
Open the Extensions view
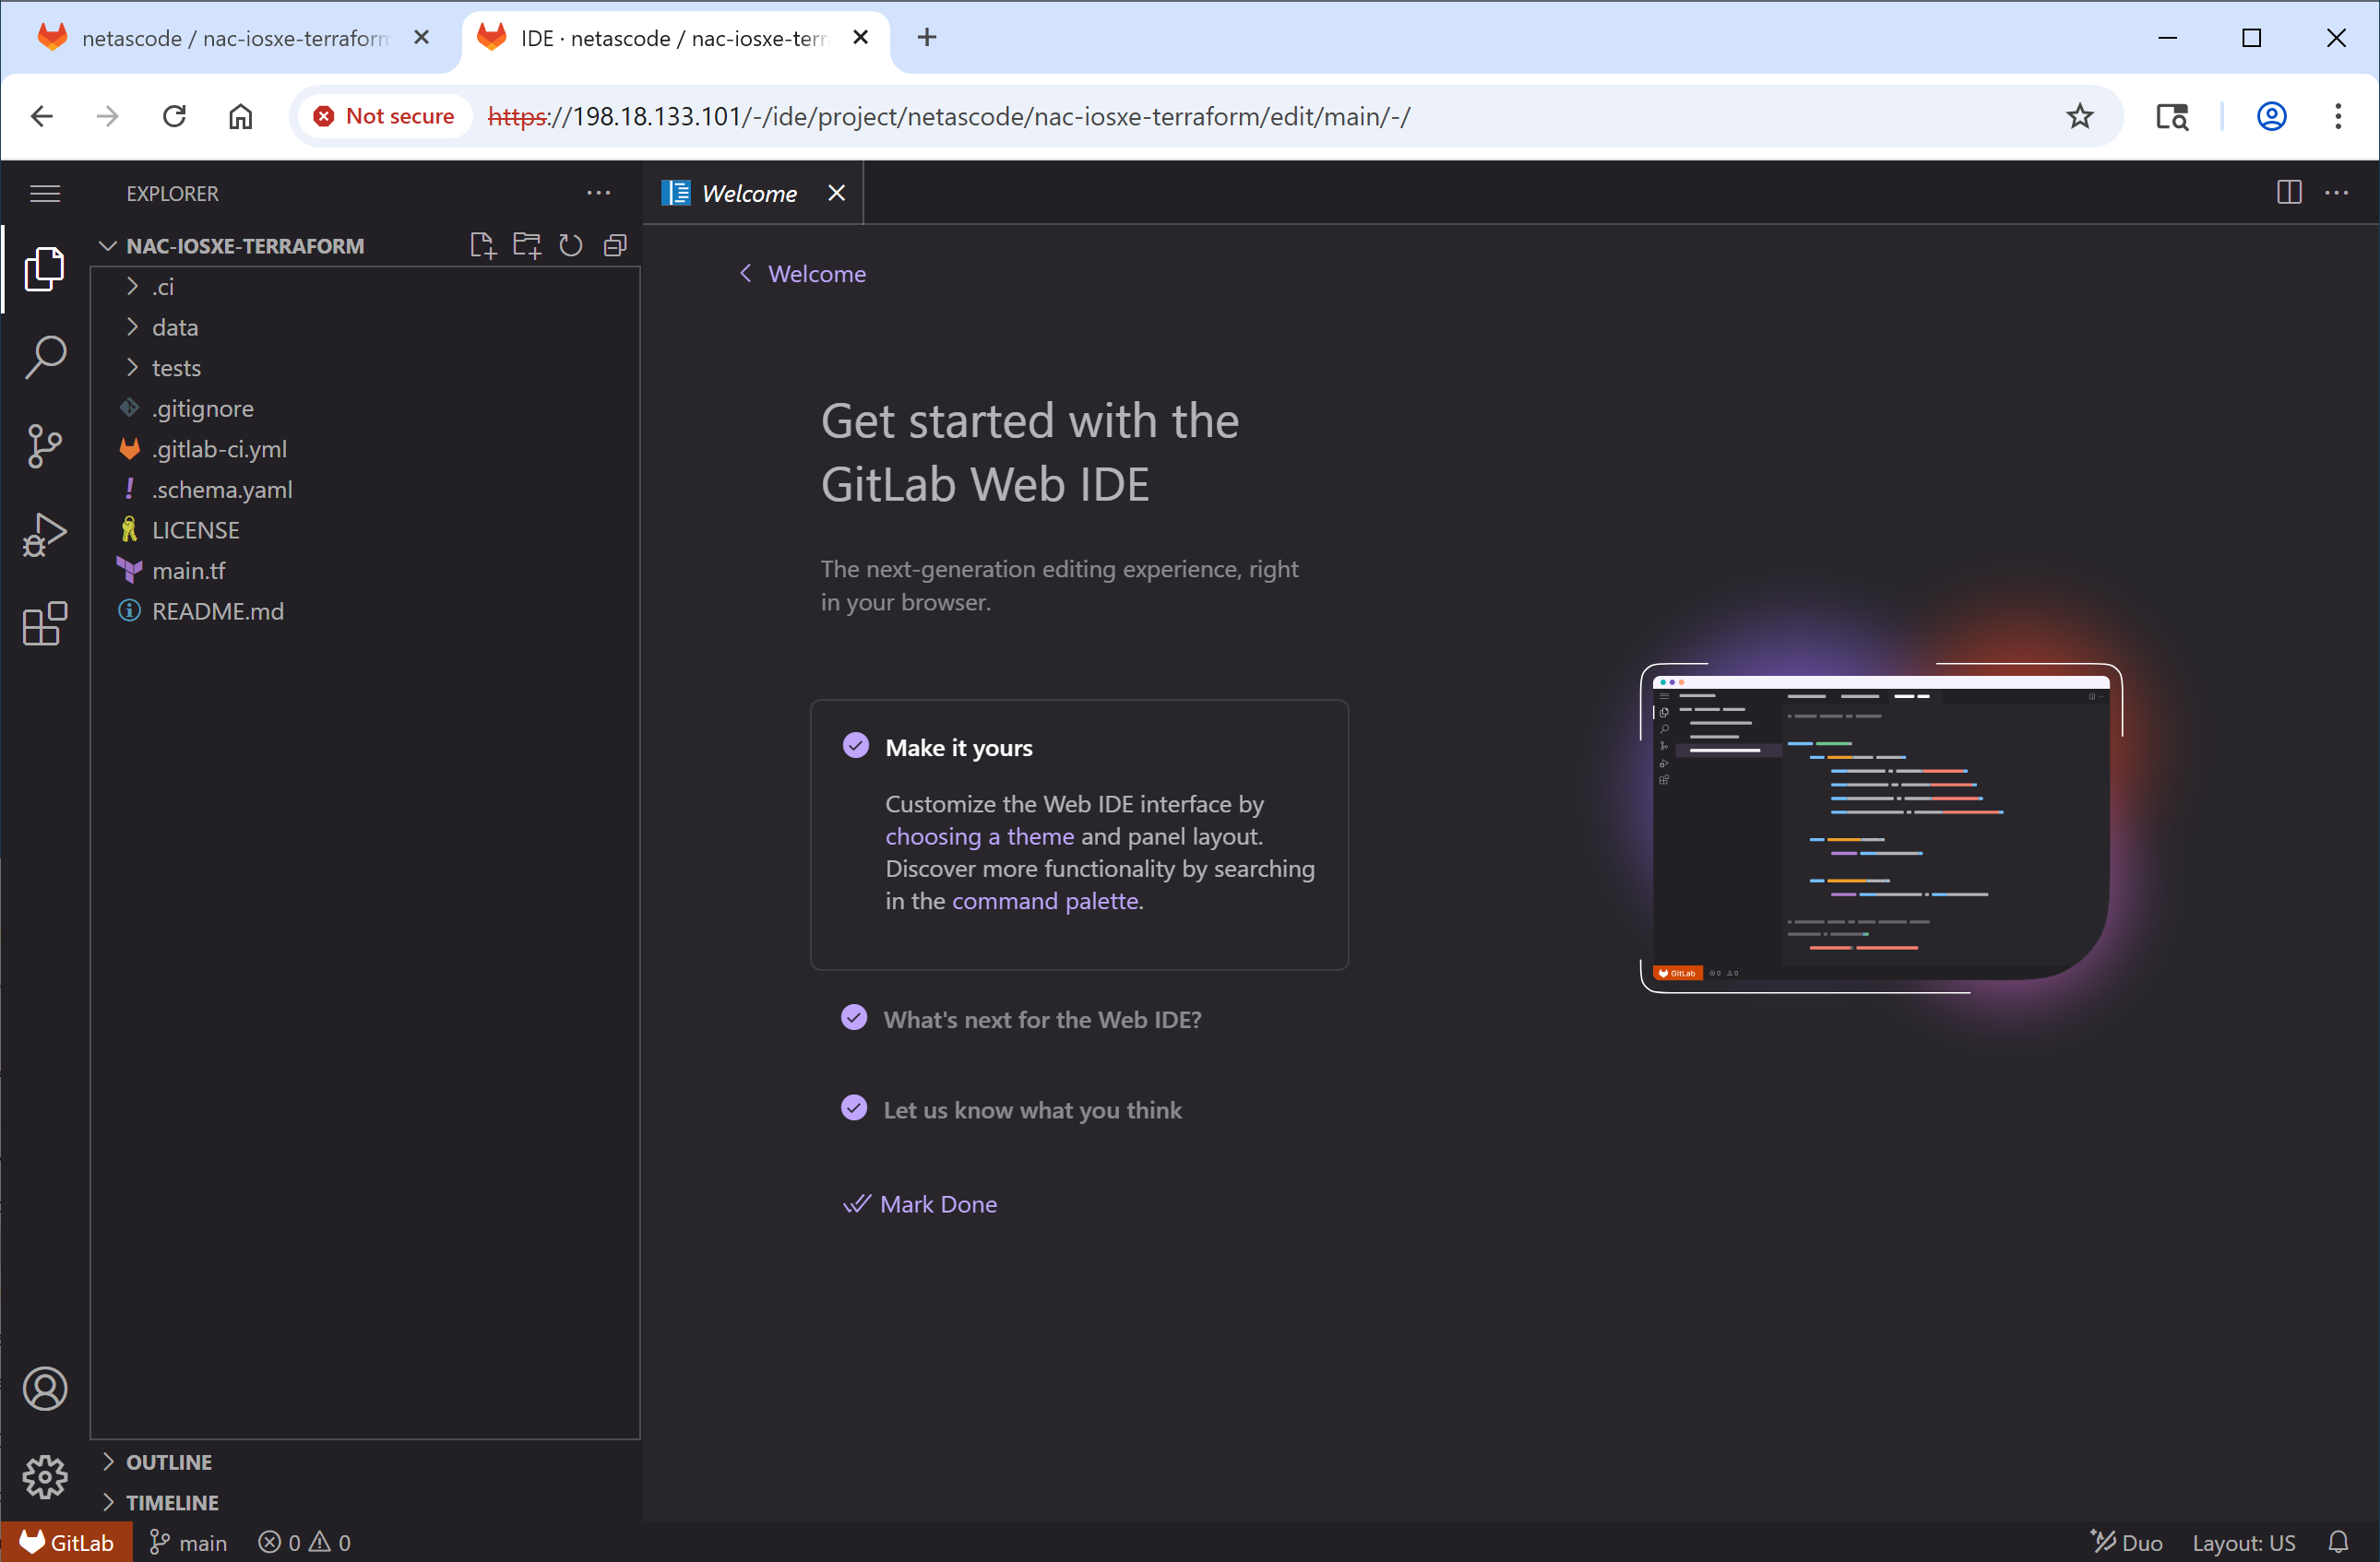[45, 623]
